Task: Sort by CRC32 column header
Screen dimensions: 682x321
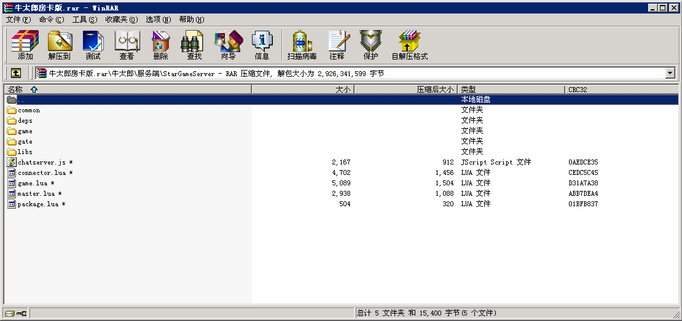Action: pos(621,89)
